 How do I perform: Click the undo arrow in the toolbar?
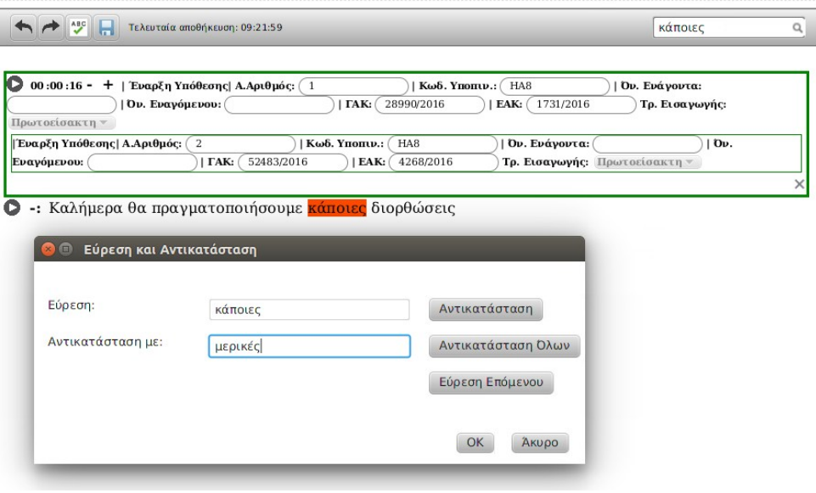[24, 27]
